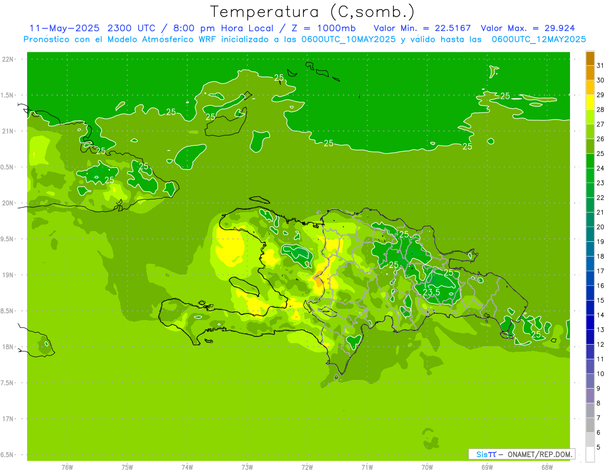The width and height of the screenshot is (614, 474).
Task: Click the legend value "25" on color scale
Action: point(601,153)
